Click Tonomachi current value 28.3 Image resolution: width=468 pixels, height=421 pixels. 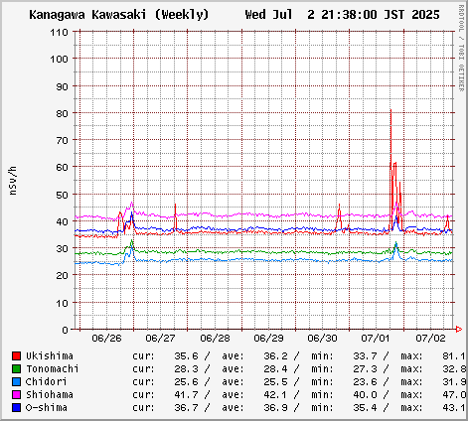(x=186, y=368)
